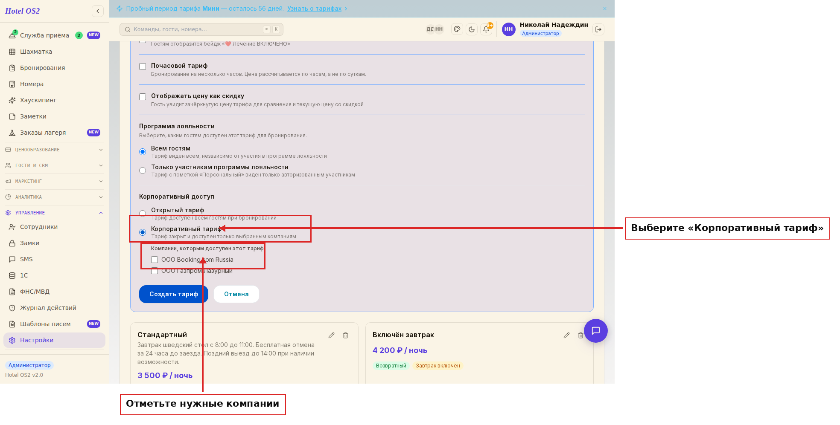The width and height of the screenshot is (840, 425).
Task: Open notifications bell icon
Action: pyautogui.click(x=486, y=29)
